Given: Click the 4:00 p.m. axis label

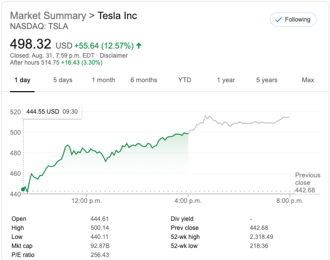Looking at the screenshot, I should click(x=188, y=201).
